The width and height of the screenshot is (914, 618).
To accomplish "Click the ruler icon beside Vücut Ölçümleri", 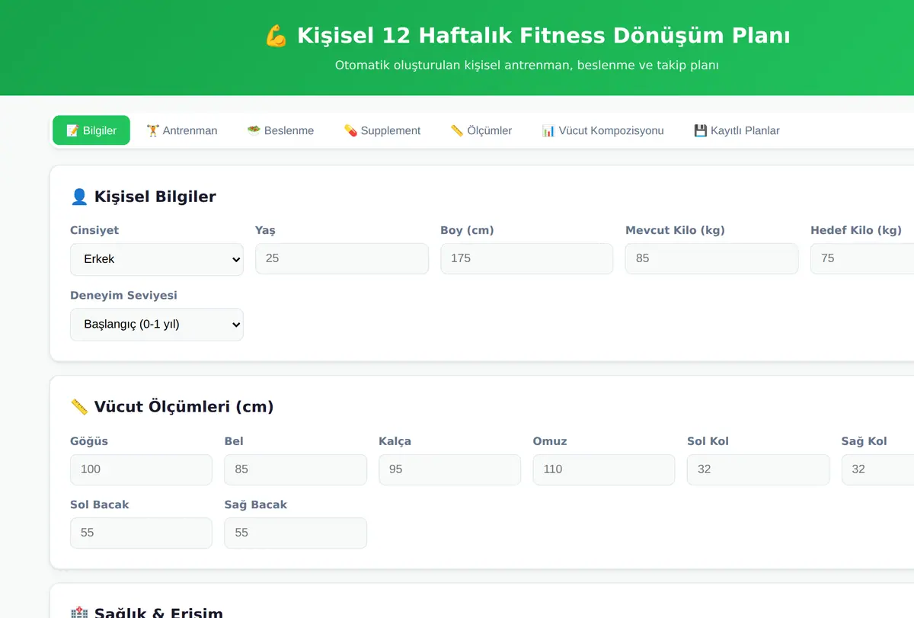I will pos(79,407).
